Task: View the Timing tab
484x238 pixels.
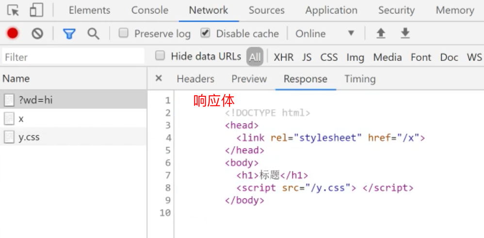Action: click(x=360, y=79)
